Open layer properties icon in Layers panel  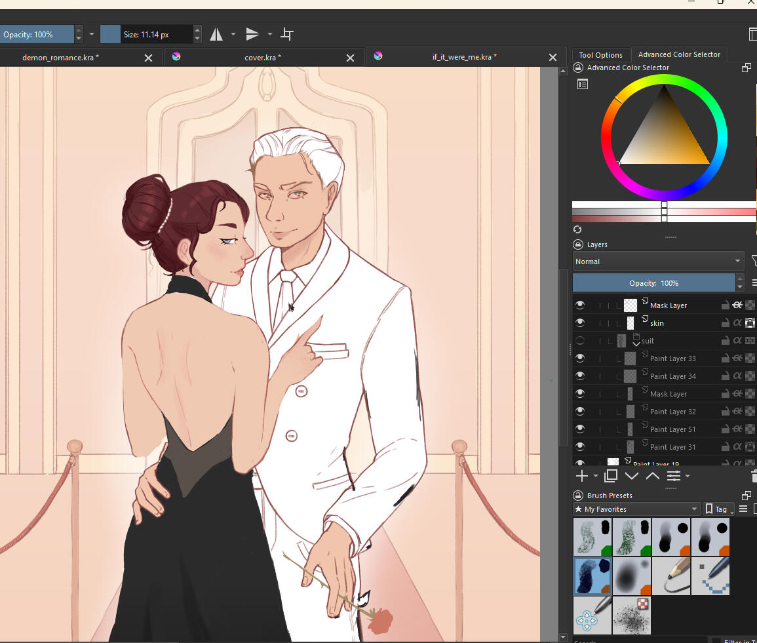point(674,476)
